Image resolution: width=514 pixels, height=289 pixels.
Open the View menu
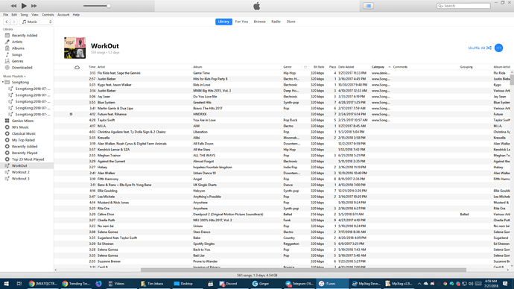35,15
